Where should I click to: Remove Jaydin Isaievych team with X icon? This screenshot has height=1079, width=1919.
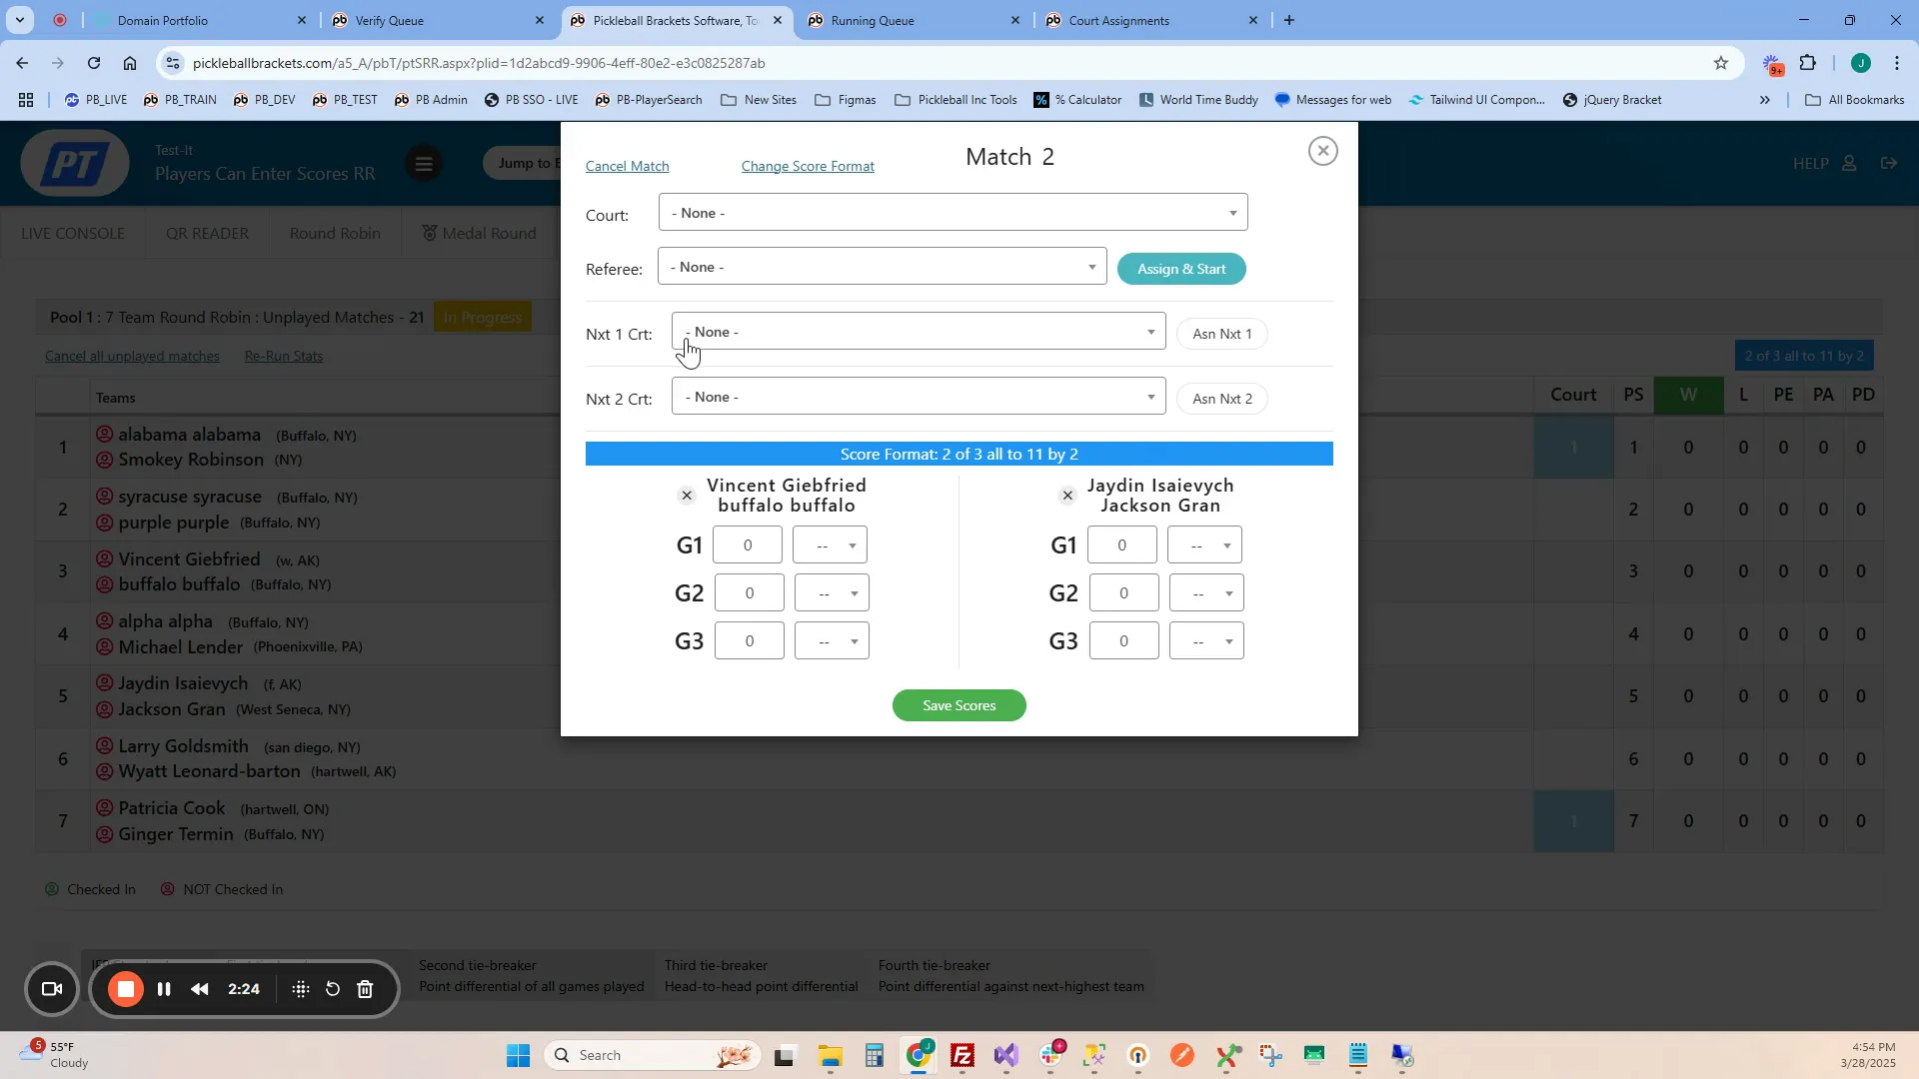[1067, 496]
